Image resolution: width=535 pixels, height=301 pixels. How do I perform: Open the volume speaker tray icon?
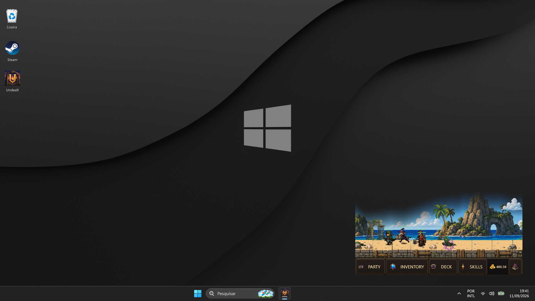[x=492, y=293]
